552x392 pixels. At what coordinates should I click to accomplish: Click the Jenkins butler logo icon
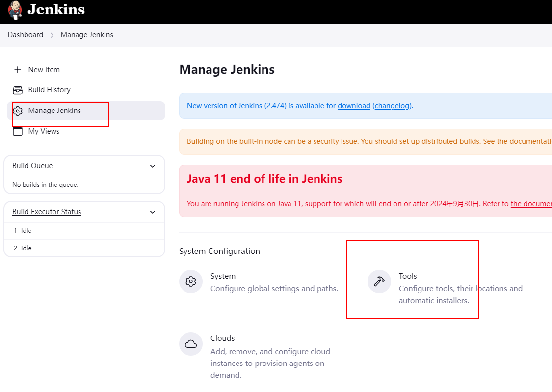15,10
